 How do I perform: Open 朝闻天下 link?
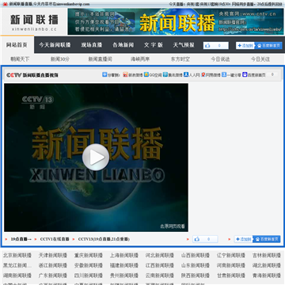(x=20, y=59)
